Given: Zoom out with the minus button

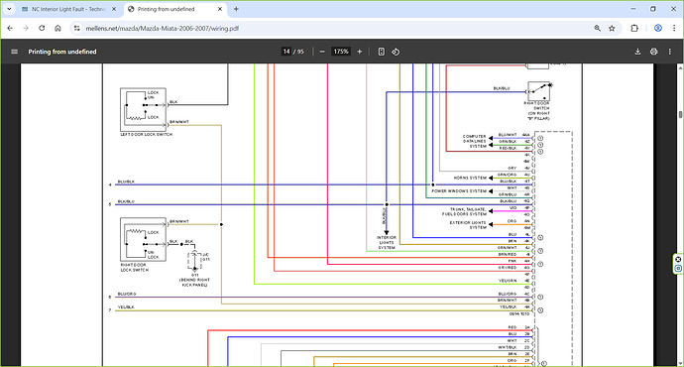Looking at the screenshot, I should tap(322, 52).
